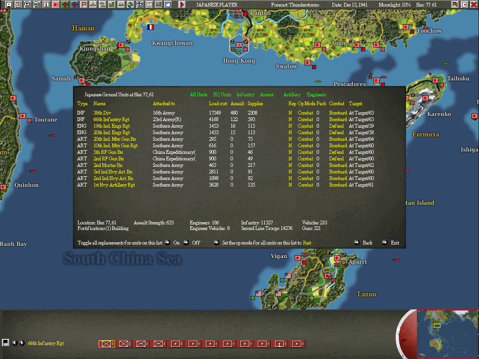Viewport: 479px width, 359px height.
Task: Open the 20th Ind. Engr Rgt link
Action: 111,132
